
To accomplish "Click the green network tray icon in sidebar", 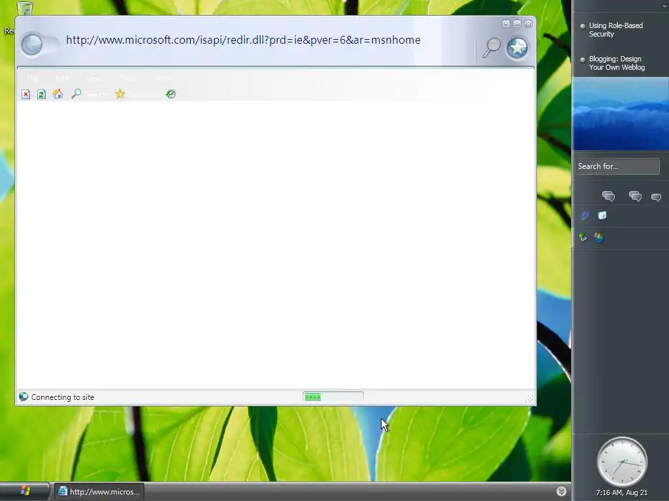I will tap(583, 237).
